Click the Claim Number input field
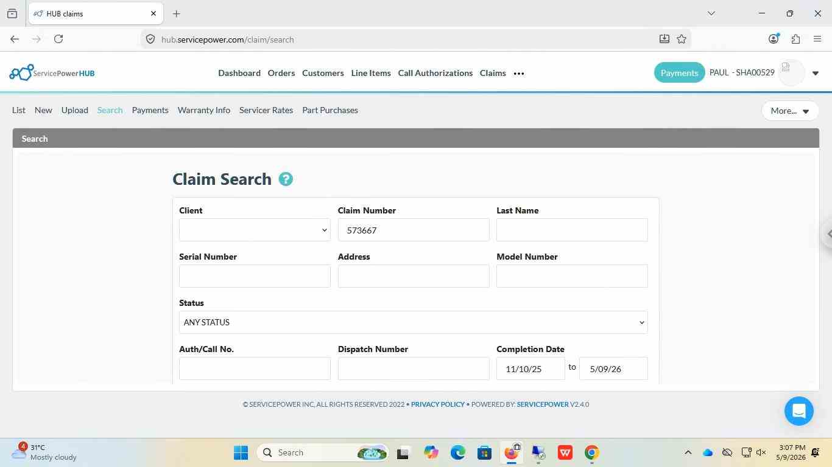832x467 pixels. tap(414, 230)
